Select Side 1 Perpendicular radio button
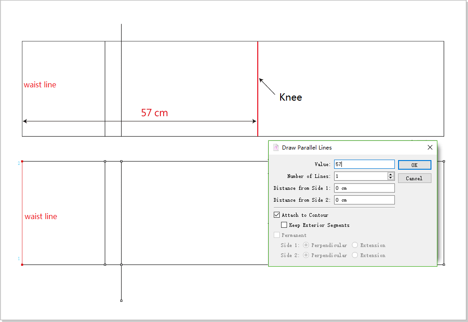The image size is (468, 322). [306, 245]
